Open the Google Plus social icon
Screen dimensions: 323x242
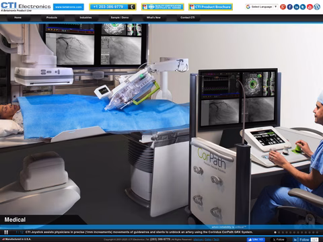[x=283, y=7]
